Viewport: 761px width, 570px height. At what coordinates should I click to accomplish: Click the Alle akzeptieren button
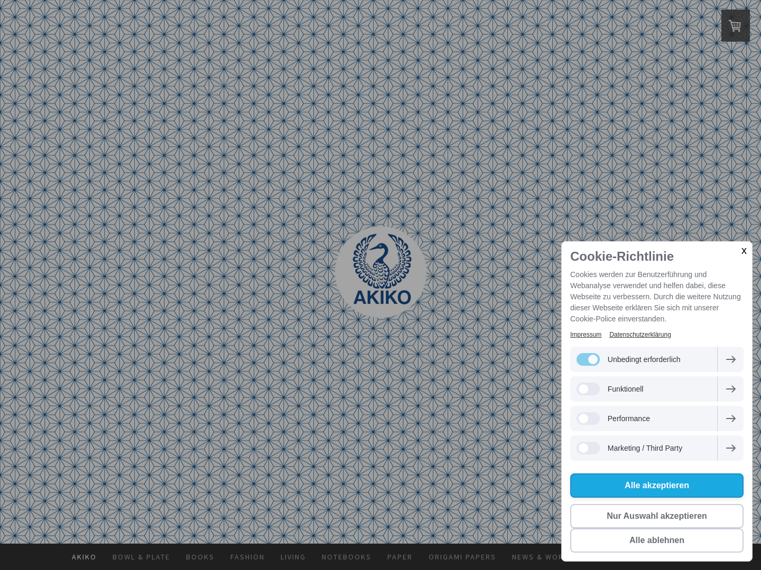point(657,486)
